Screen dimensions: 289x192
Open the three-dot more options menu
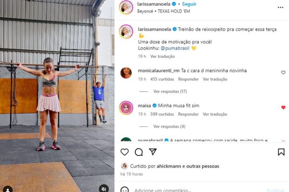280,7
